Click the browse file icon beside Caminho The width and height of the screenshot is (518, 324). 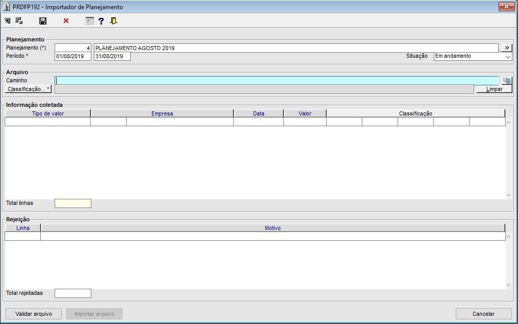click(x=506, y=80)
